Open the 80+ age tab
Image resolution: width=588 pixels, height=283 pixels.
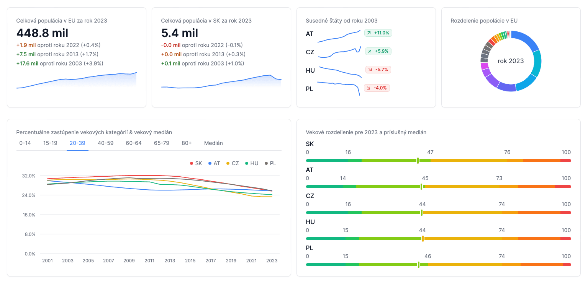tap(187, 143)
